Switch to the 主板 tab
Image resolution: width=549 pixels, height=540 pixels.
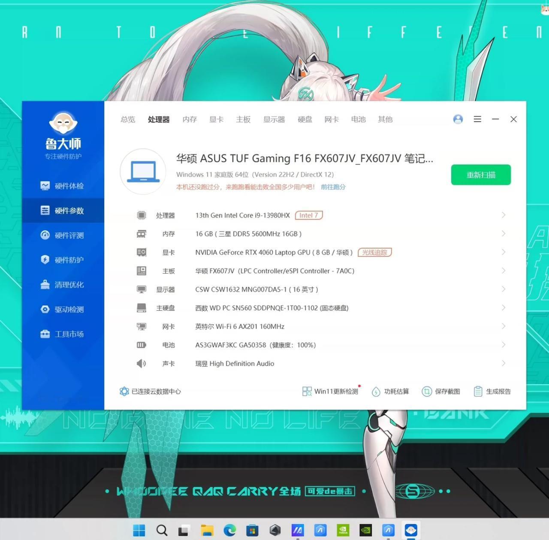click(243, 119)
